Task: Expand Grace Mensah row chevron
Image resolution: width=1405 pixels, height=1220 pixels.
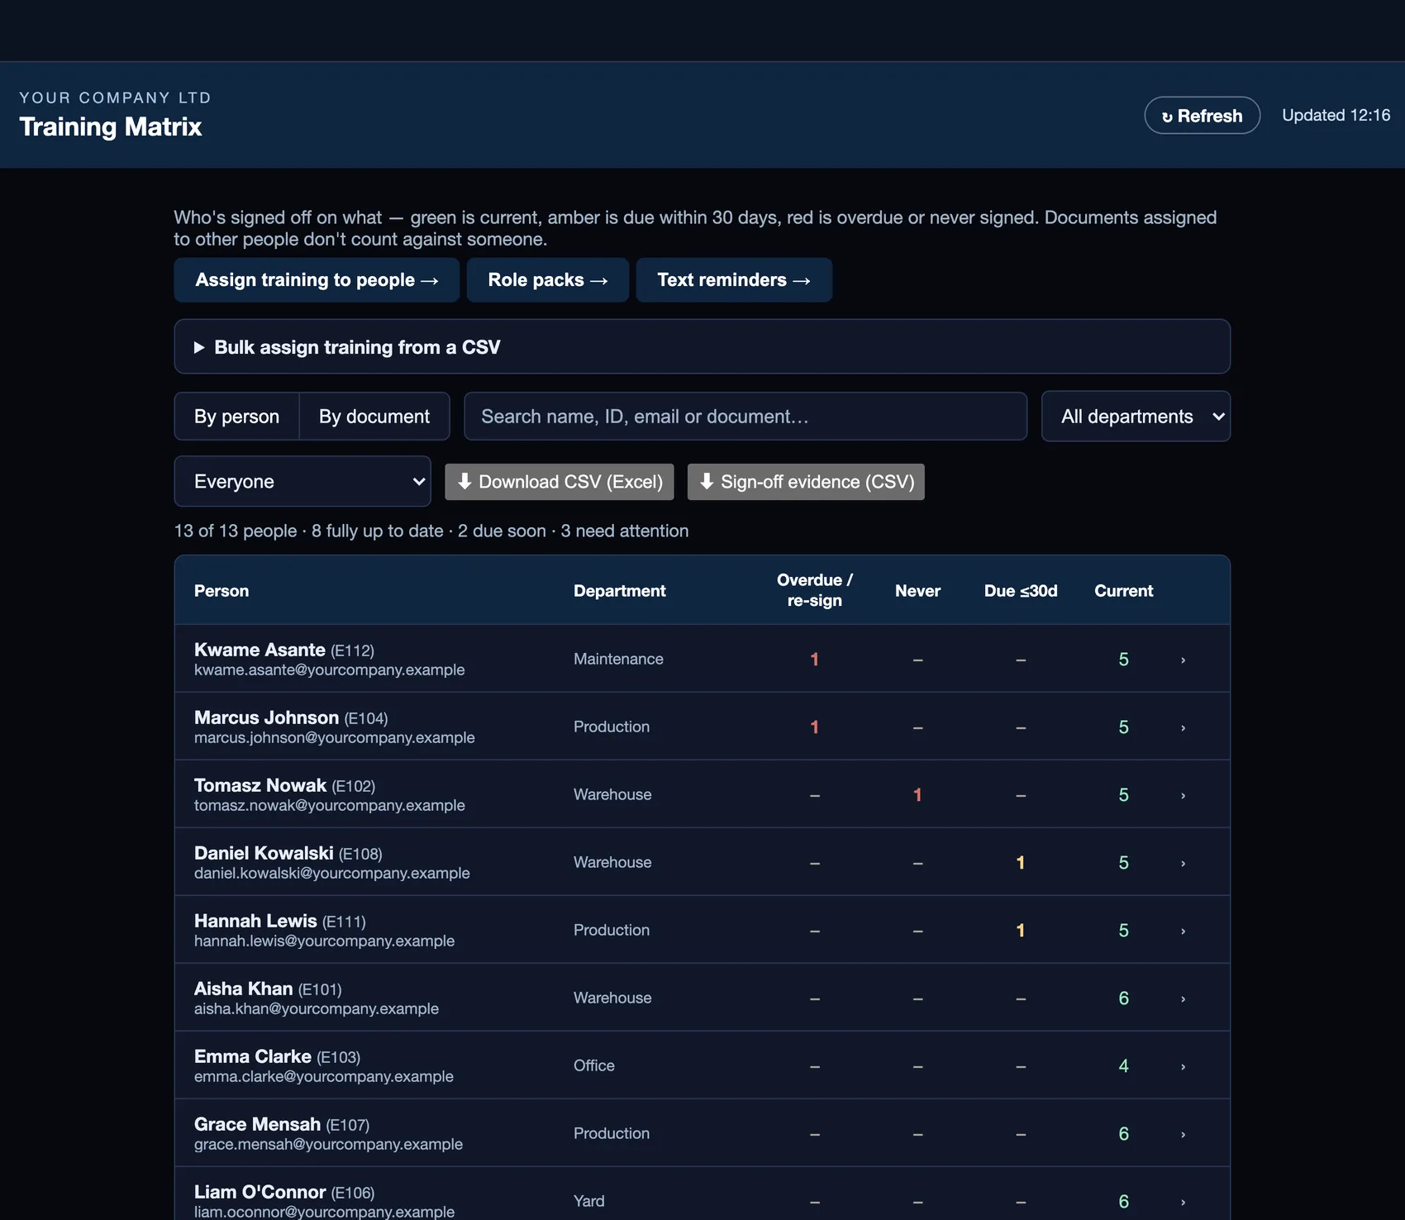Action: 1184,1134
